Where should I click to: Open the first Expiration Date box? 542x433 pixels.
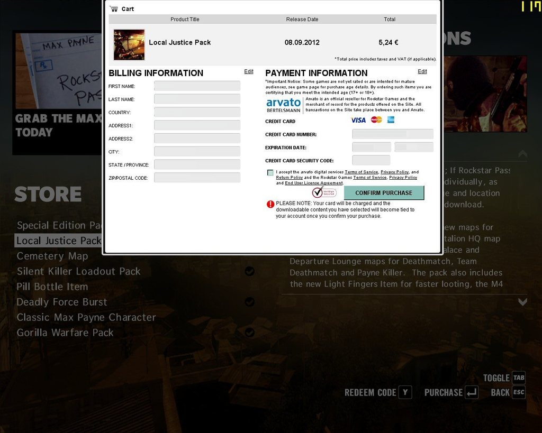coord(372,147)
